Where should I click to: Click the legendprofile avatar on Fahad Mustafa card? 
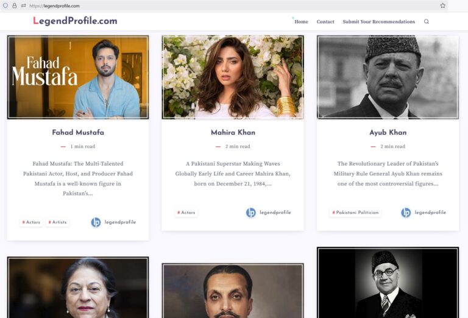(96, 222)
